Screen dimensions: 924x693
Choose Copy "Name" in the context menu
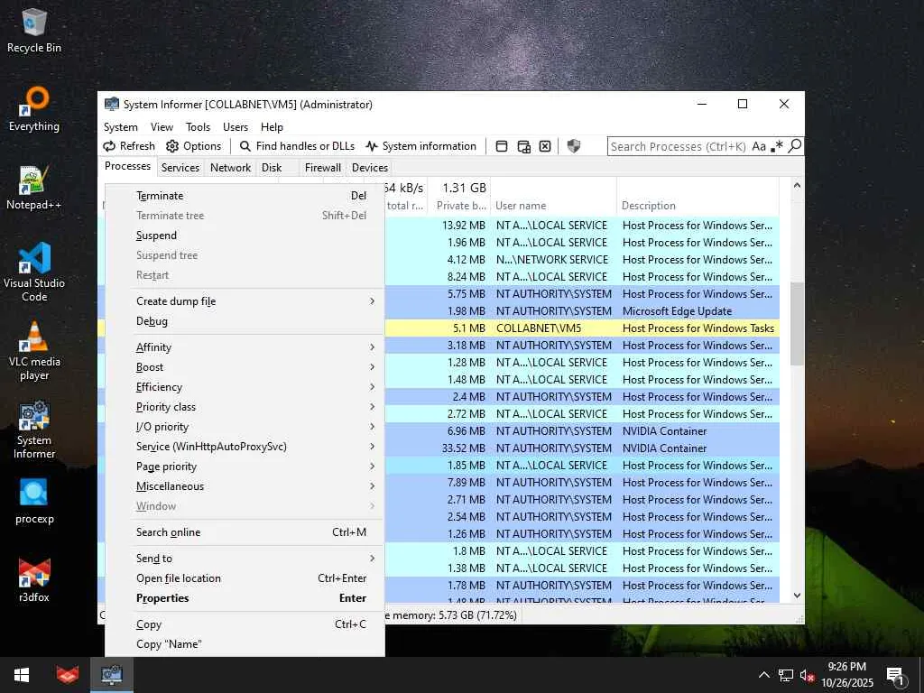(245, 644)
